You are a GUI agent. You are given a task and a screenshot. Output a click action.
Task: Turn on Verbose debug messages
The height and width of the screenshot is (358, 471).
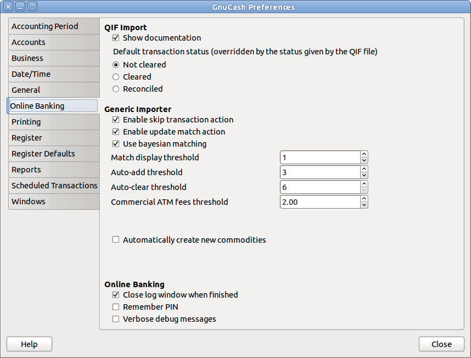(x=116, y=319)
